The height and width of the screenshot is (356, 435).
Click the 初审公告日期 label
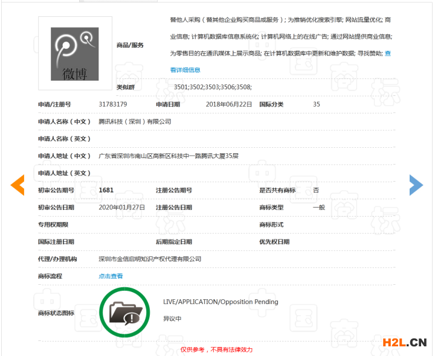pyautogui.click(x=56, y=208)
